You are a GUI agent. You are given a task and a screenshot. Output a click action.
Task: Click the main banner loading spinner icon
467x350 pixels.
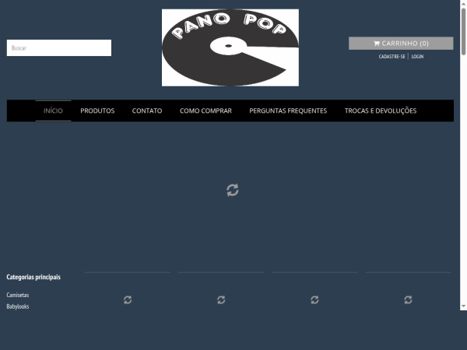click(232, 190)
